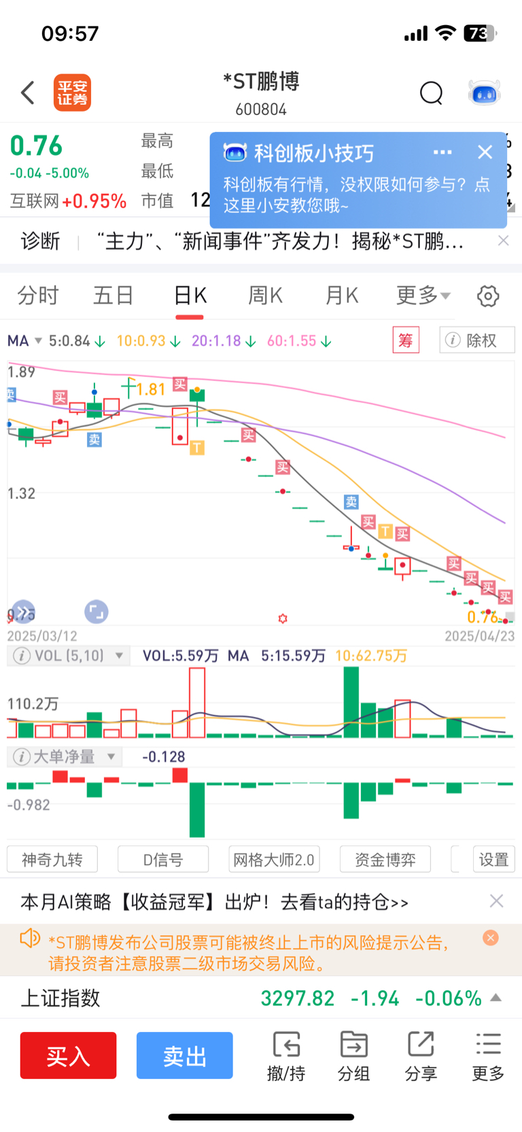The width and height of the screenshot is (522, 1132).
Task: Expand the 上证指数 index bar arrow
Action: [x=496, y=998]
